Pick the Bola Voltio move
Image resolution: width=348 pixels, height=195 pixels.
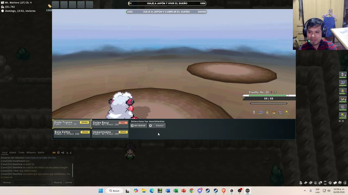72,134
